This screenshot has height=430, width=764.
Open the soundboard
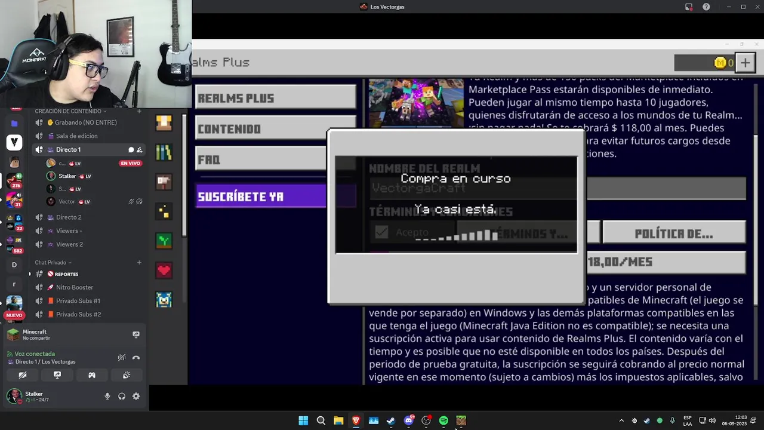click(127, 375)
